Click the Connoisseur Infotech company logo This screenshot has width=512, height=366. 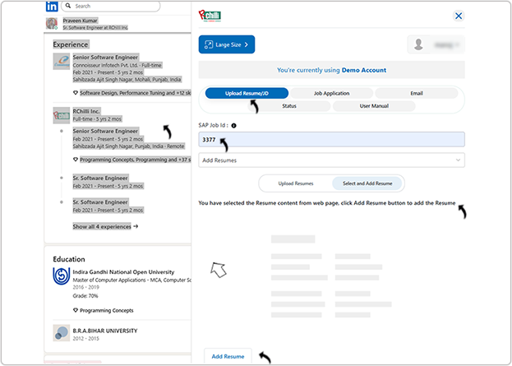click(x=61, y=61)
